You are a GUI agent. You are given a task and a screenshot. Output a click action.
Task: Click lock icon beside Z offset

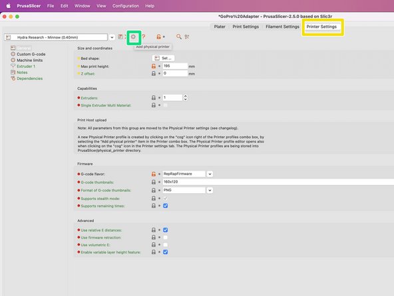[154, 73]
